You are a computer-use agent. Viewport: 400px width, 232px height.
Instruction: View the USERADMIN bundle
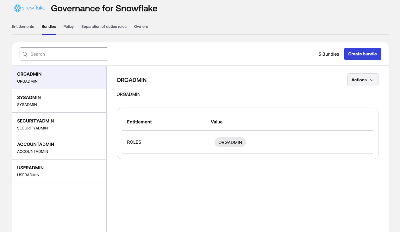[x=59, y=171]
